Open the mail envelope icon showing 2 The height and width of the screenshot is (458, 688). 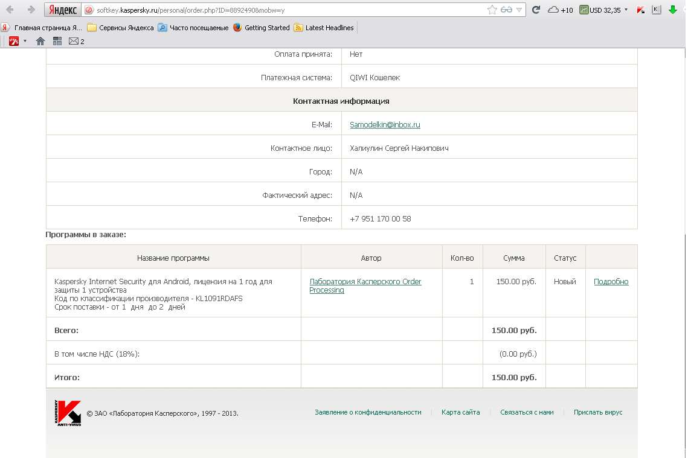(x=76, y=41)
